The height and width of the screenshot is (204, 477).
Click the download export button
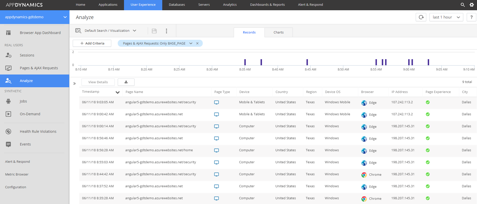tap(126, 82)
